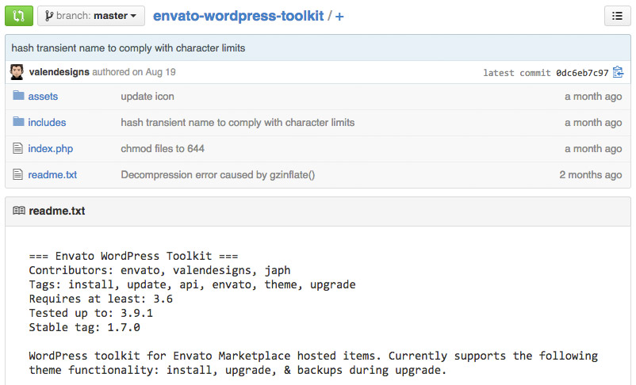Open includes row 'hash transient name' commit message
The height and width of the screenshot is (385, 636).
tap(238, 122)
